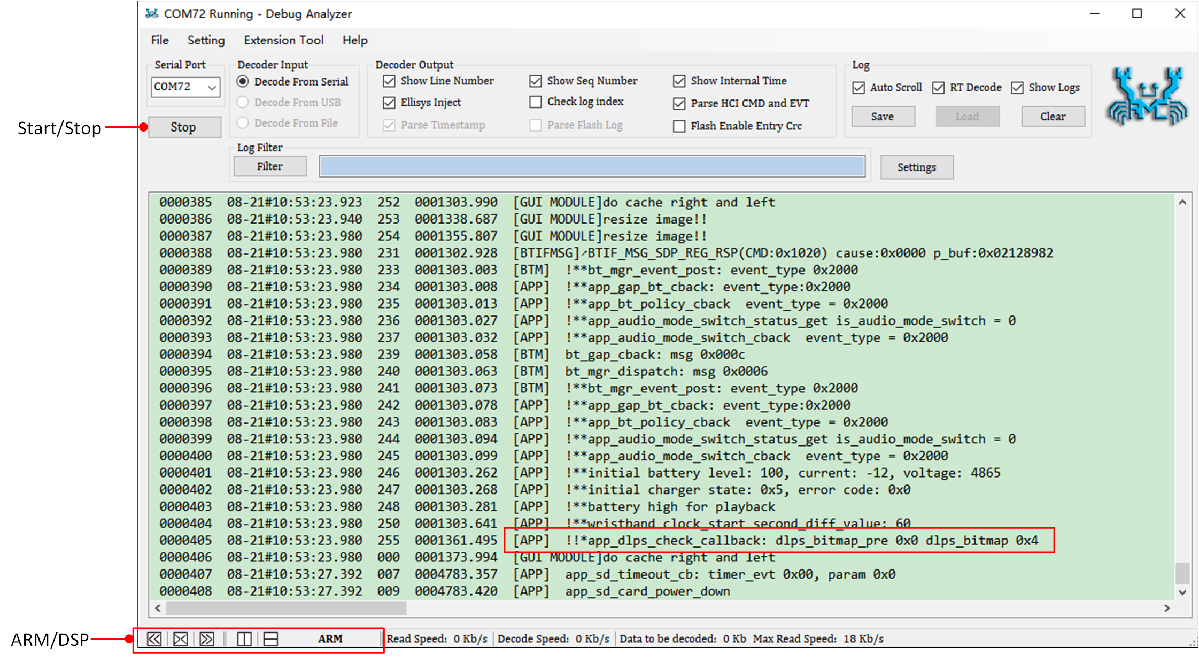Click the ARM mode label in status bar

(330, 638)
